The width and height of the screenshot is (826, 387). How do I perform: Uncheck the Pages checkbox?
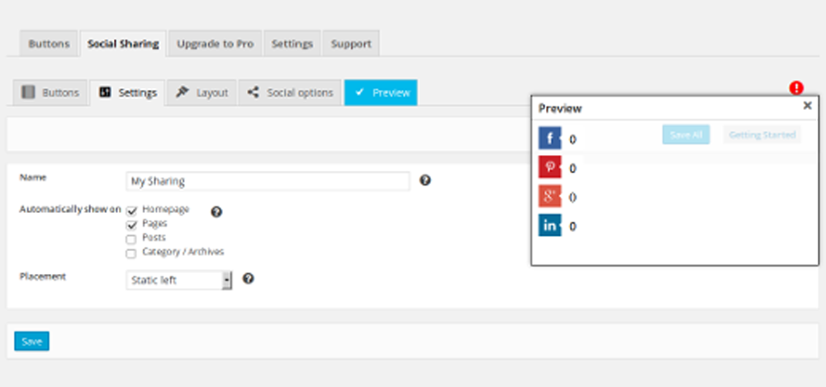coord(131,225)
